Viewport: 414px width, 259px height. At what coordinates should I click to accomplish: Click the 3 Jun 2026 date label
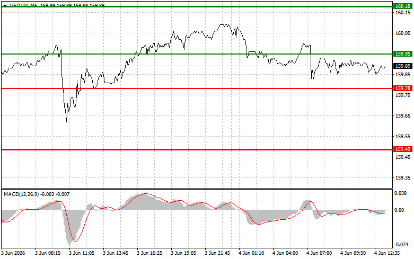tap(13, 253)
